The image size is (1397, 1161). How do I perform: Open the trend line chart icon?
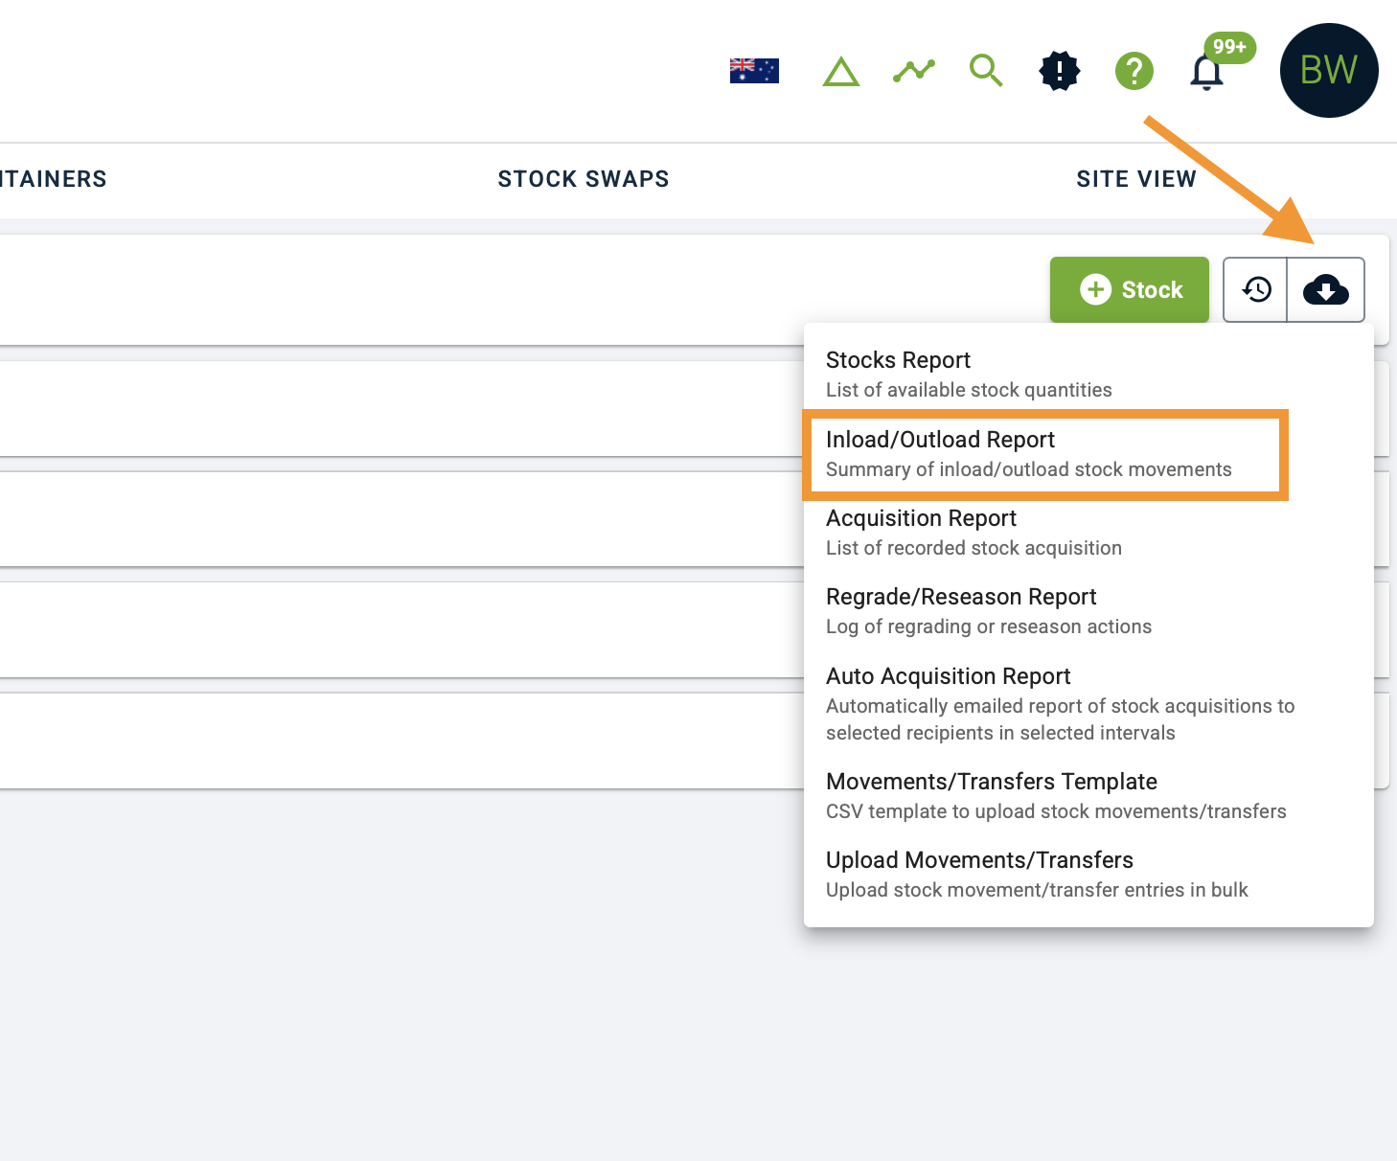[913, 71]
